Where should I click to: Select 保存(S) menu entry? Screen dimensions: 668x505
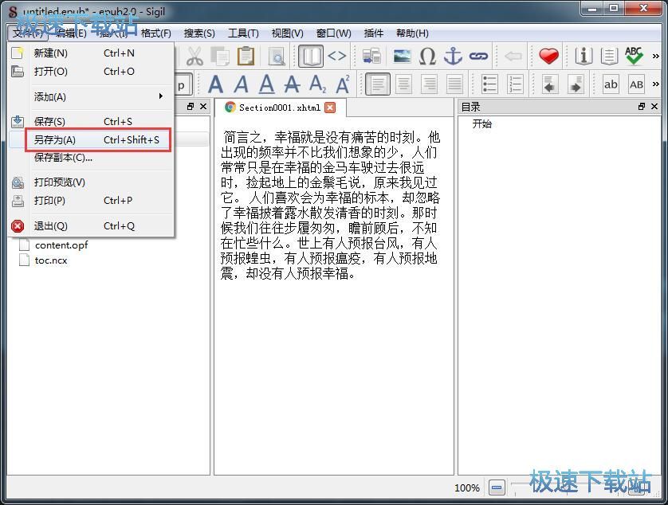click(x=91, y=121)
